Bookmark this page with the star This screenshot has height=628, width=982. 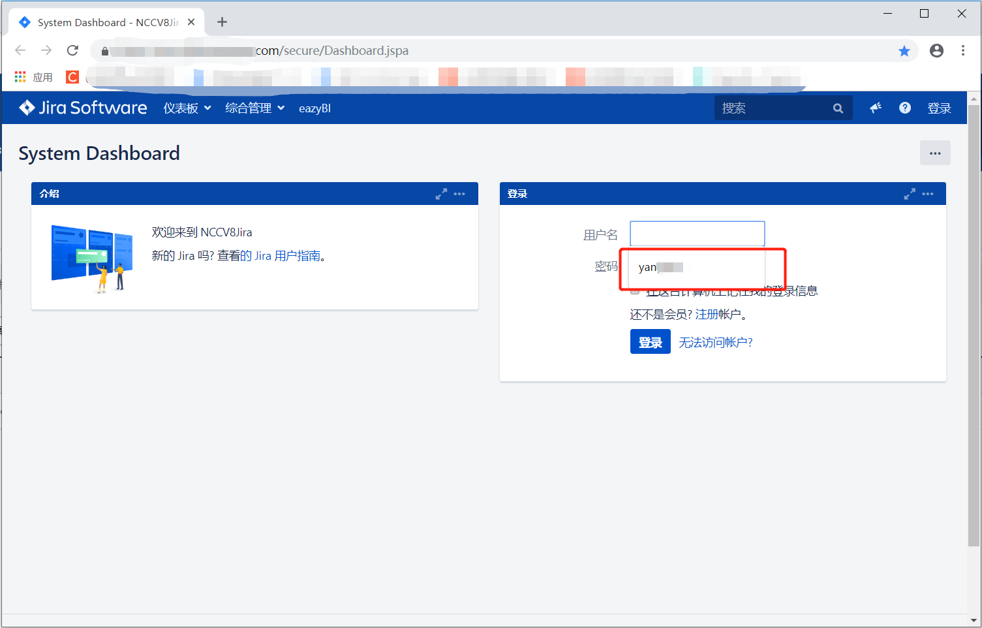point(904,51)
